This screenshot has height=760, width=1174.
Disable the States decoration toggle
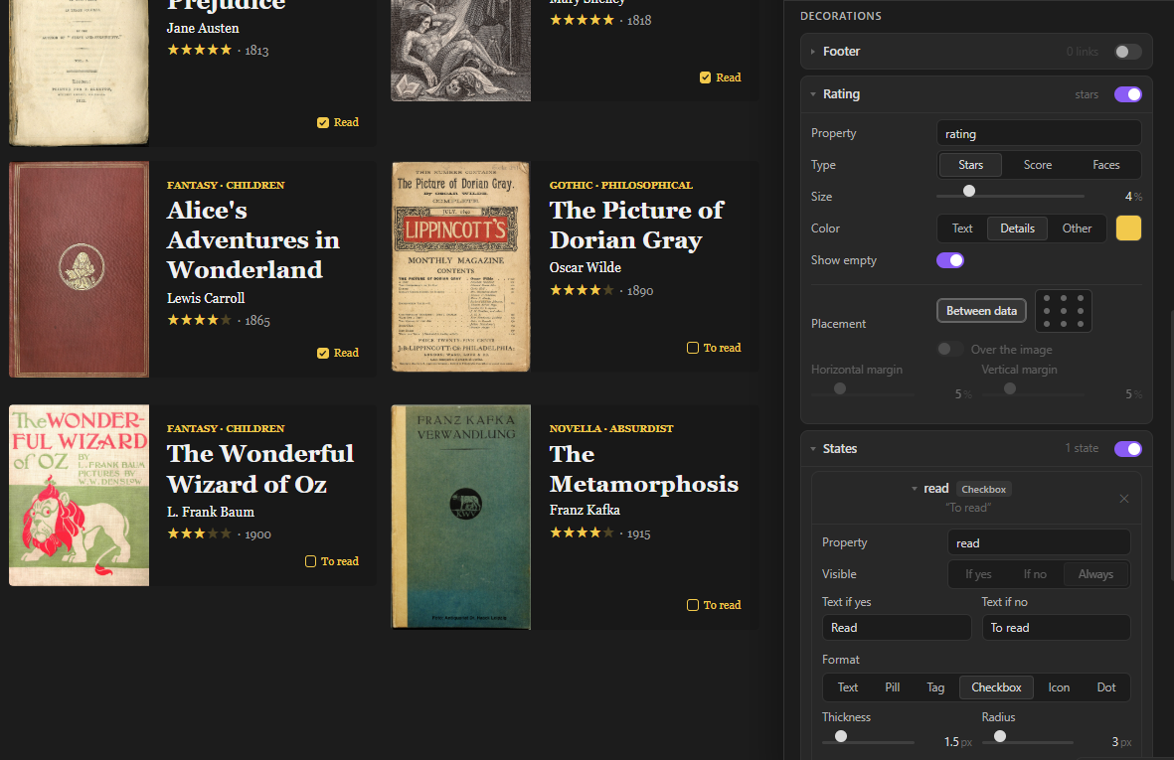pyautogui.click(x=1127, y=449)
